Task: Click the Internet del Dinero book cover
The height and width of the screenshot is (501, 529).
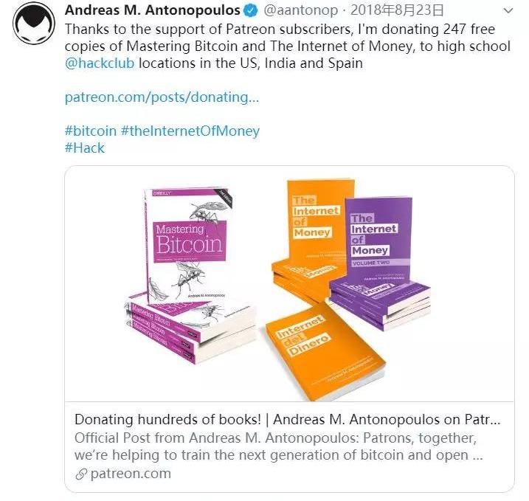Action: pos(325,351)
